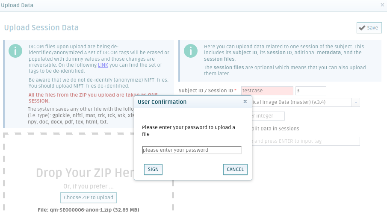Select the Subject ID field containing testcase
This screenshot has height=215, width=387.
(x=267, y=91)
